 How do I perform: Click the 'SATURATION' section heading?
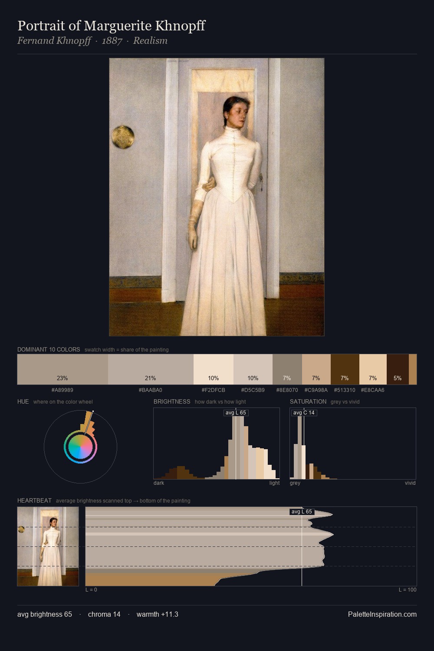[x=308, y=401]
